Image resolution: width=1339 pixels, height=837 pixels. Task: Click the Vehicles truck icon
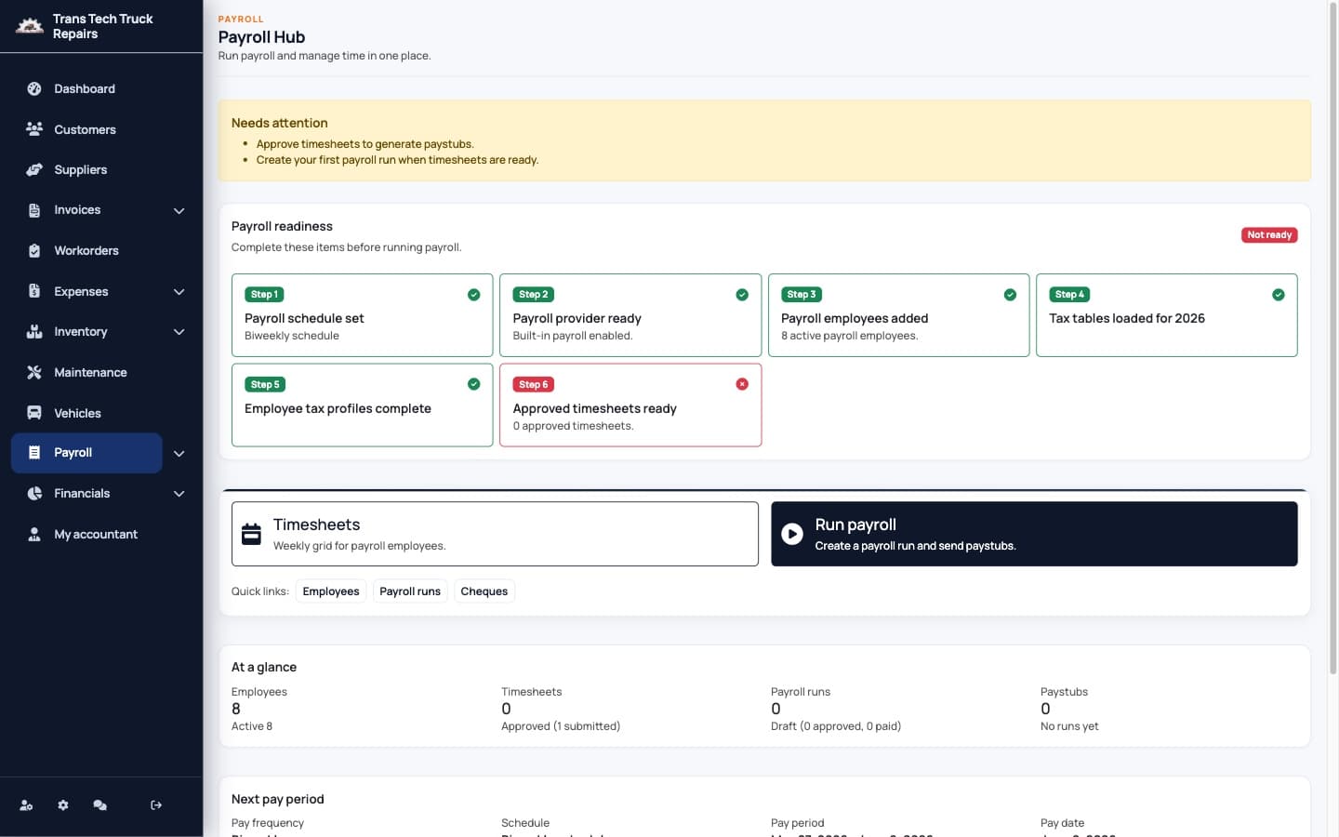[x=34, y=413]
